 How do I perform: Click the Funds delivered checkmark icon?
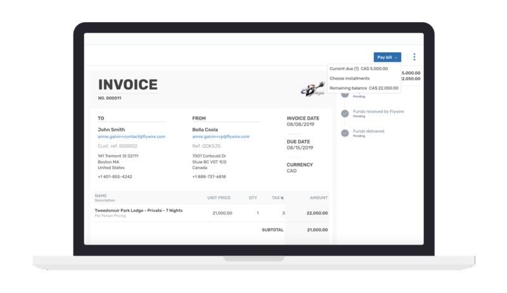345,133
